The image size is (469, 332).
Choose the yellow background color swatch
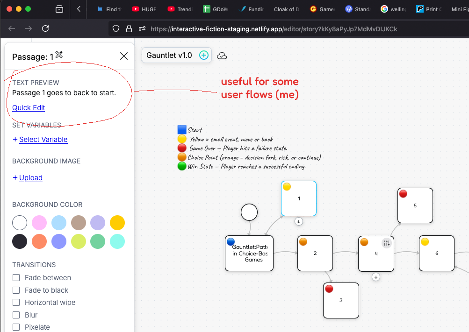click(117, 223)
